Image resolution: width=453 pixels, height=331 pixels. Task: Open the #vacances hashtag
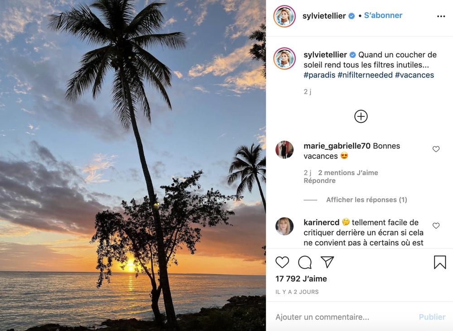[414, 75]
